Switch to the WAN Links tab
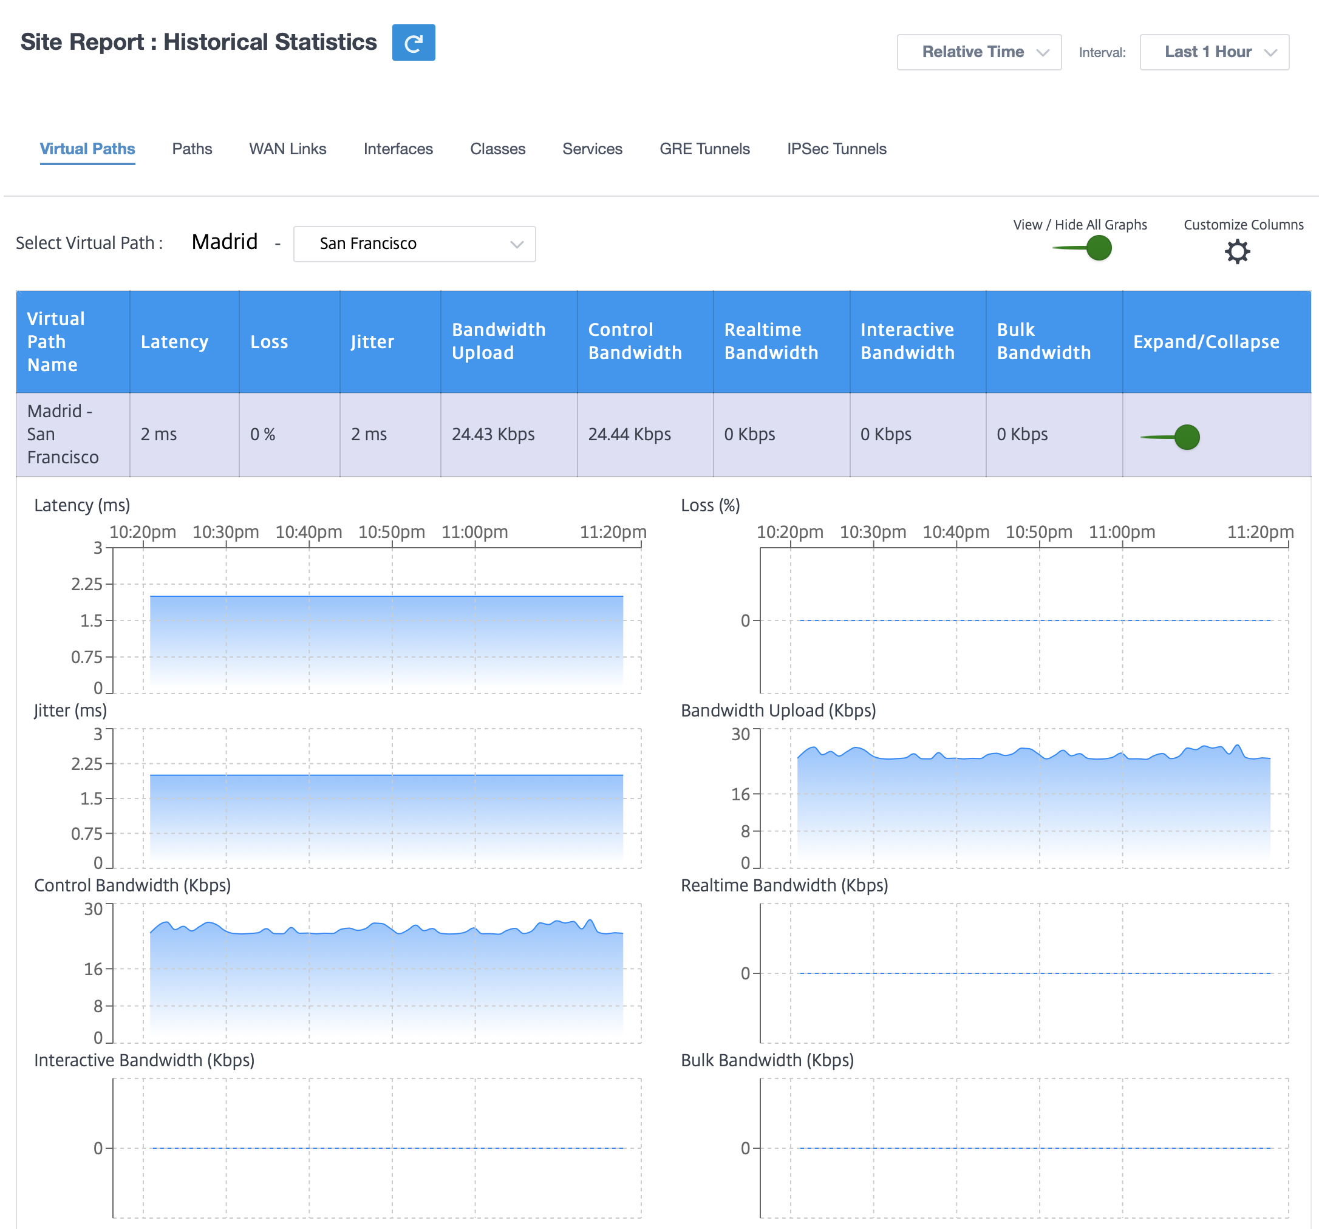 (x=287, y=149)
